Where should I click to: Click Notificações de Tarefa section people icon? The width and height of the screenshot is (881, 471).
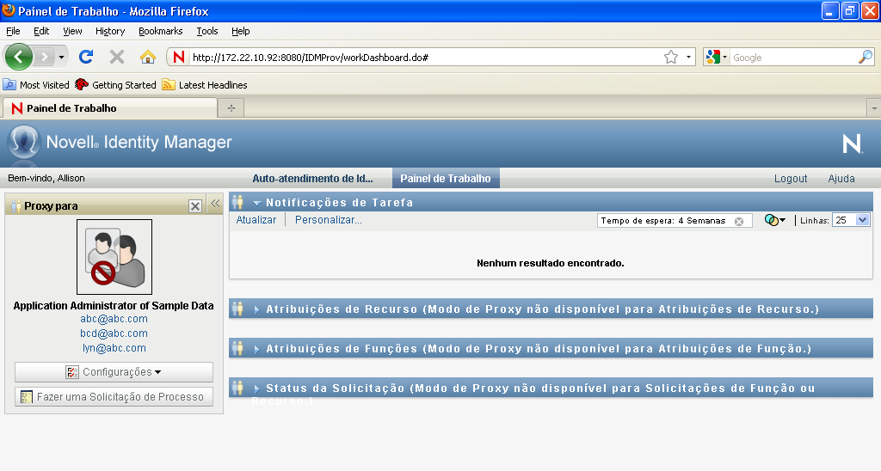(x=237, y=202)
